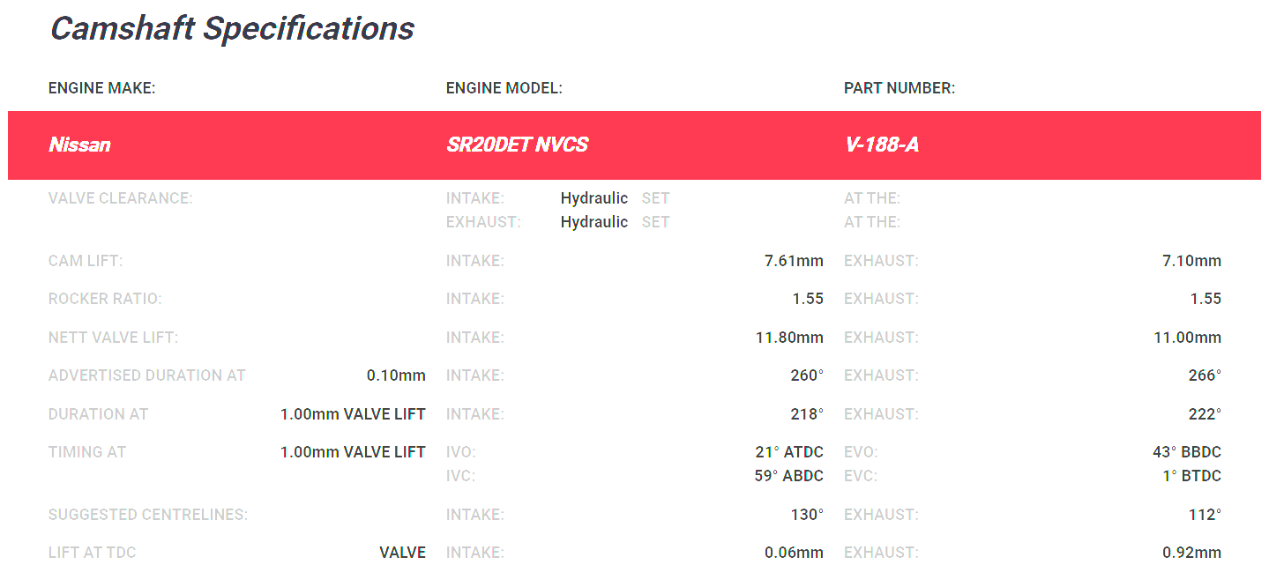Select the SR20DET NVCS engine model text
This screenshot has height=587, width=1269.
coord(517,145)
